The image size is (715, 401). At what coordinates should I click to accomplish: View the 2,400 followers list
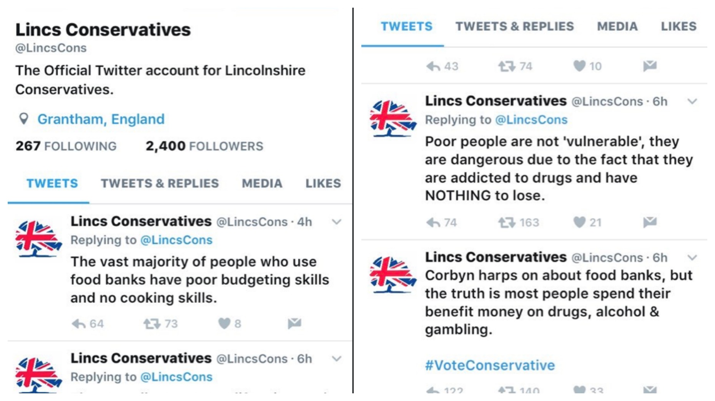click(204, 146)
